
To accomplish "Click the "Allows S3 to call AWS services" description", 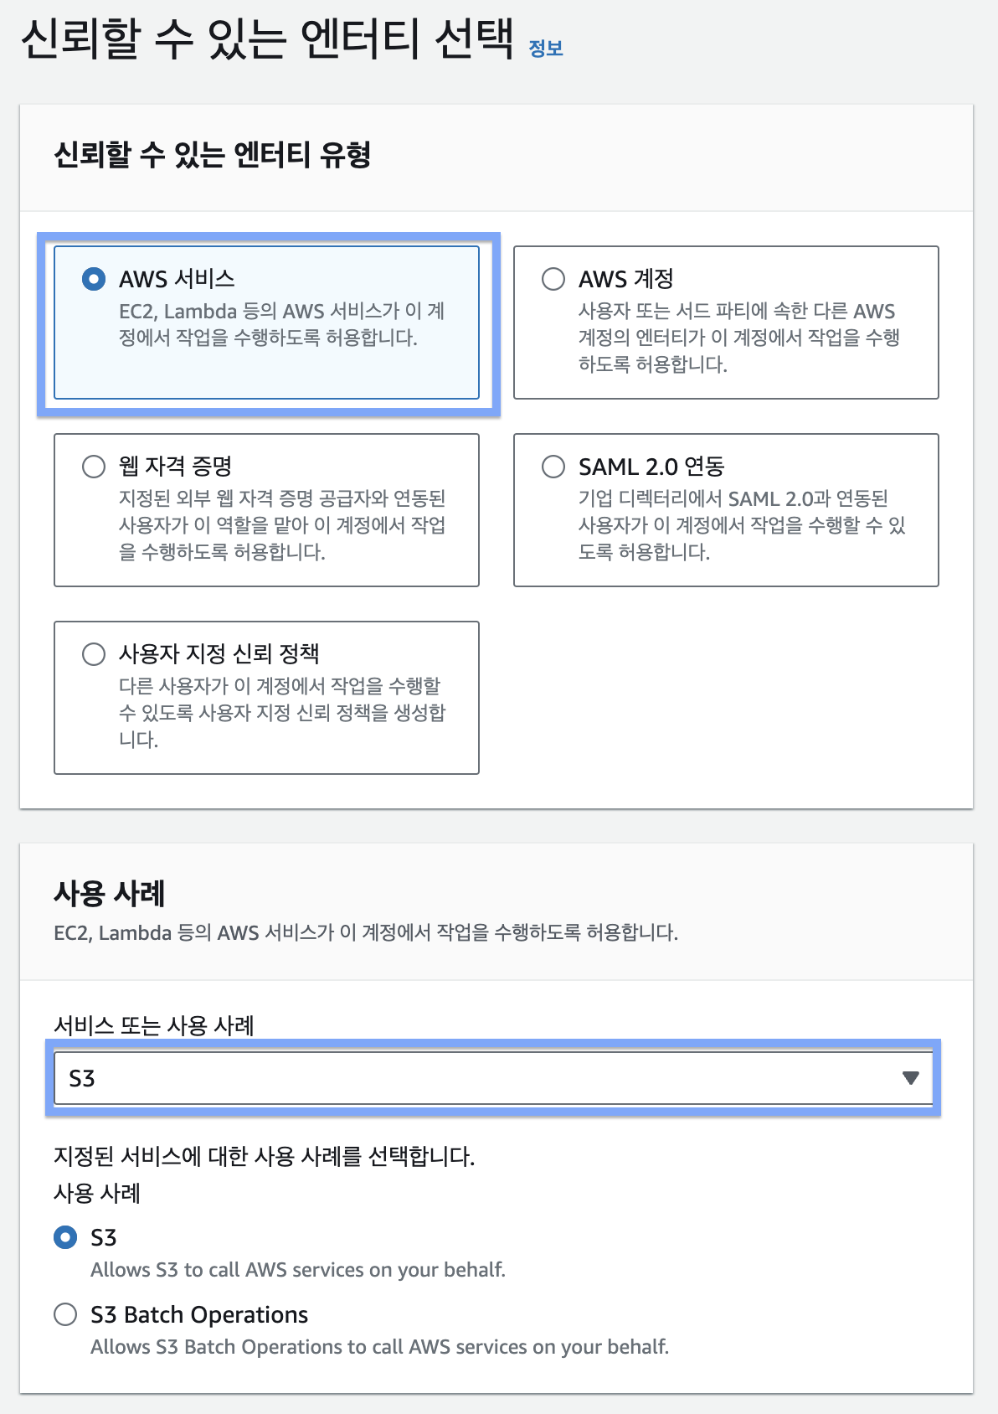I will click(x=297, y=1270).
